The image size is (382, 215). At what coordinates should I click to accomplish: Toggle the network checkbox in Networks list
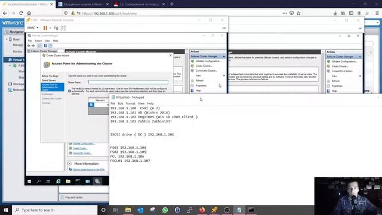pyautogui.click(x=91, y=105)
